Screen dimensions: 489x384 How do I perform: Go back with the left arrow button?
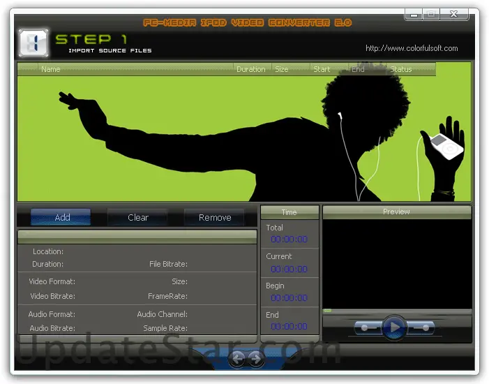click(x=238, y=359)
